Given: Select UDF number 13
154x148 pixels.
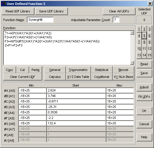Looking at the screenshot, I should [139, 55].
